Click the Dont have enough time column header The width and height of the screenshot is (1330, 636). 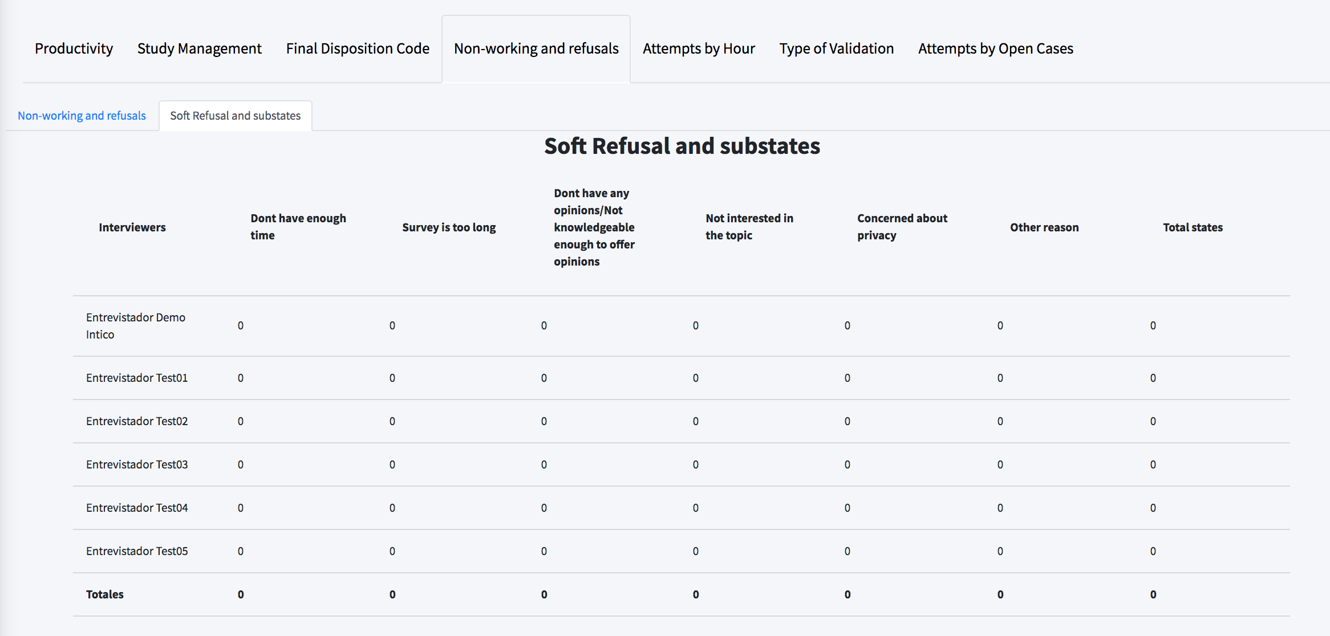[x=298, y=227]
